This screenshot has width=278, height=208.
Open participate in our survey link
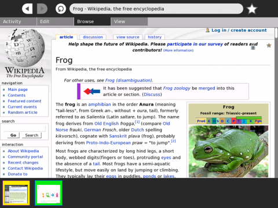195,44
